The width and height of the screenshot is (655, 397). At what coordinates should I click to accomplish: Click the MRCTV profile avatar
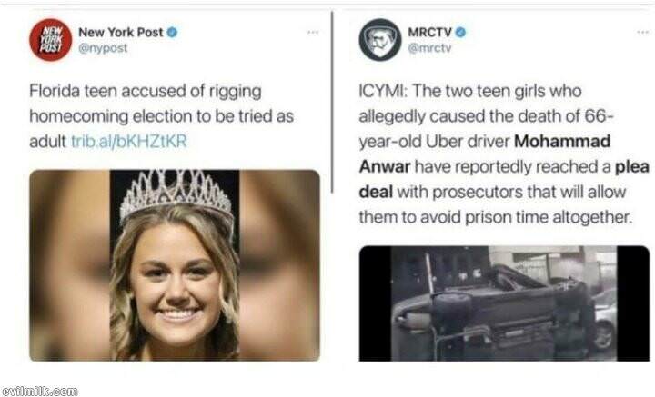[x=379, y=39]
